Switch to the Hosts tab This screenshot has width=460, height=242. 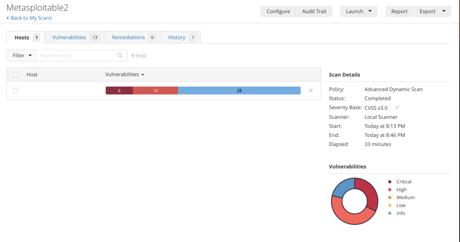pos(26,38)
